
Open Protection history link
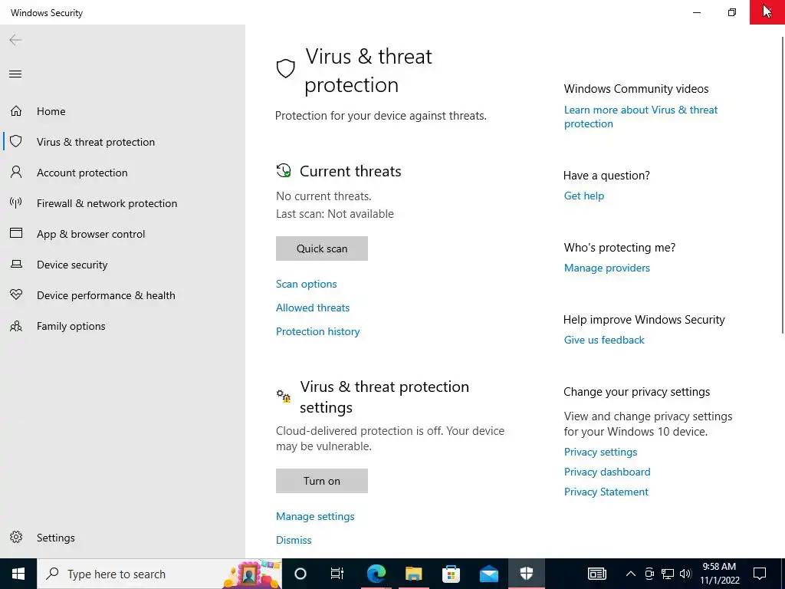point(318,331)
